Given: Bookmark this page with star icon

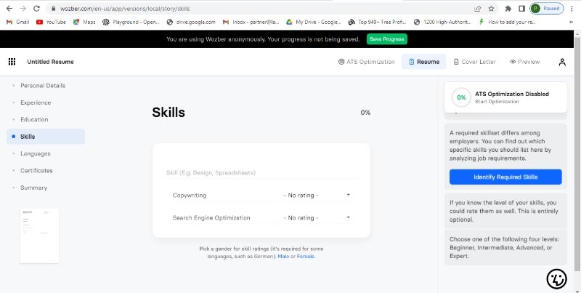Looking at the screenshot, I should pos(492,9).
